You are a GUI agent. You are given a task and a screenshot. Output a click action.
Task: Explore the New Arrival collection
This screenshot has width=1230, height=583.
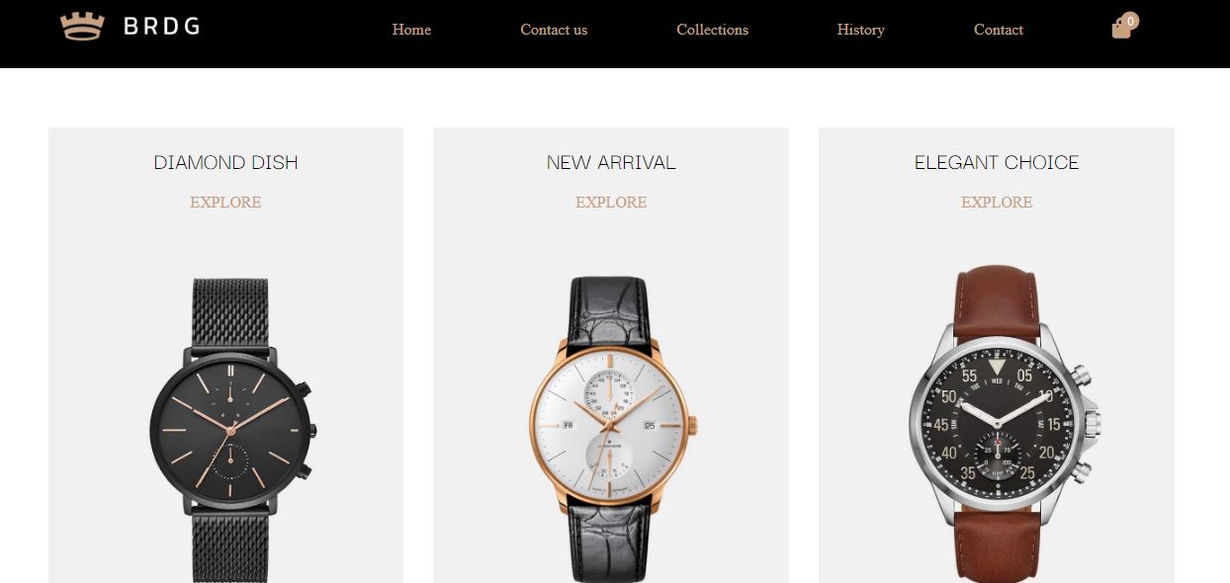click(611, 202)
